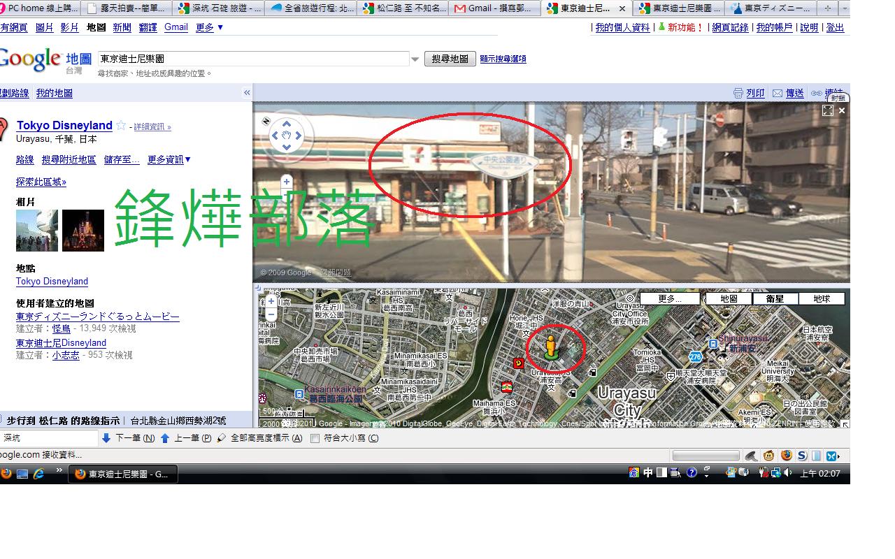The width and height of the screenshot is (895, 559).
Task: Switch to the 全省旅遊行程 browser tab
Action: 311,8
